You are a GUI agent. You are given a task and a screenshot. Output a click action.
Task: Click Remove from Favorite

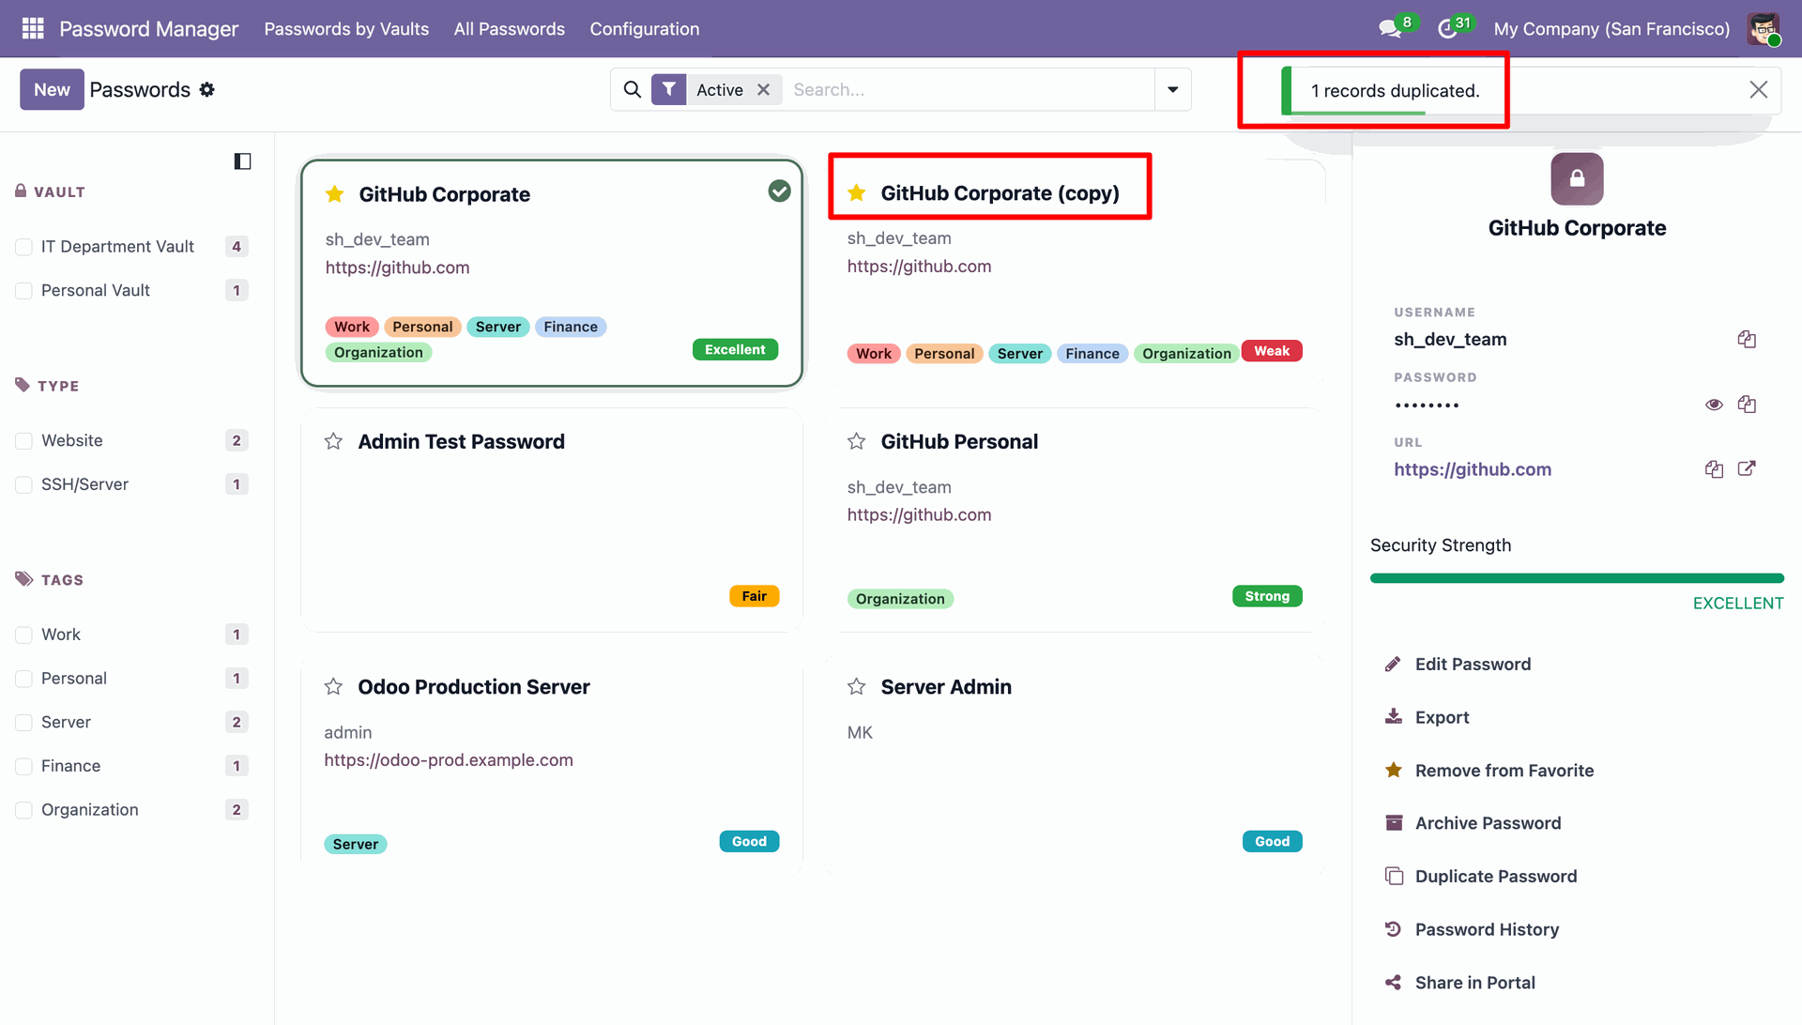click(1504, 771)
